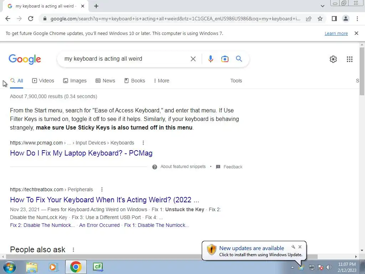This screenshot has width=365, height=274.
Task: Click About featured snippets
Action: [183, 167]
